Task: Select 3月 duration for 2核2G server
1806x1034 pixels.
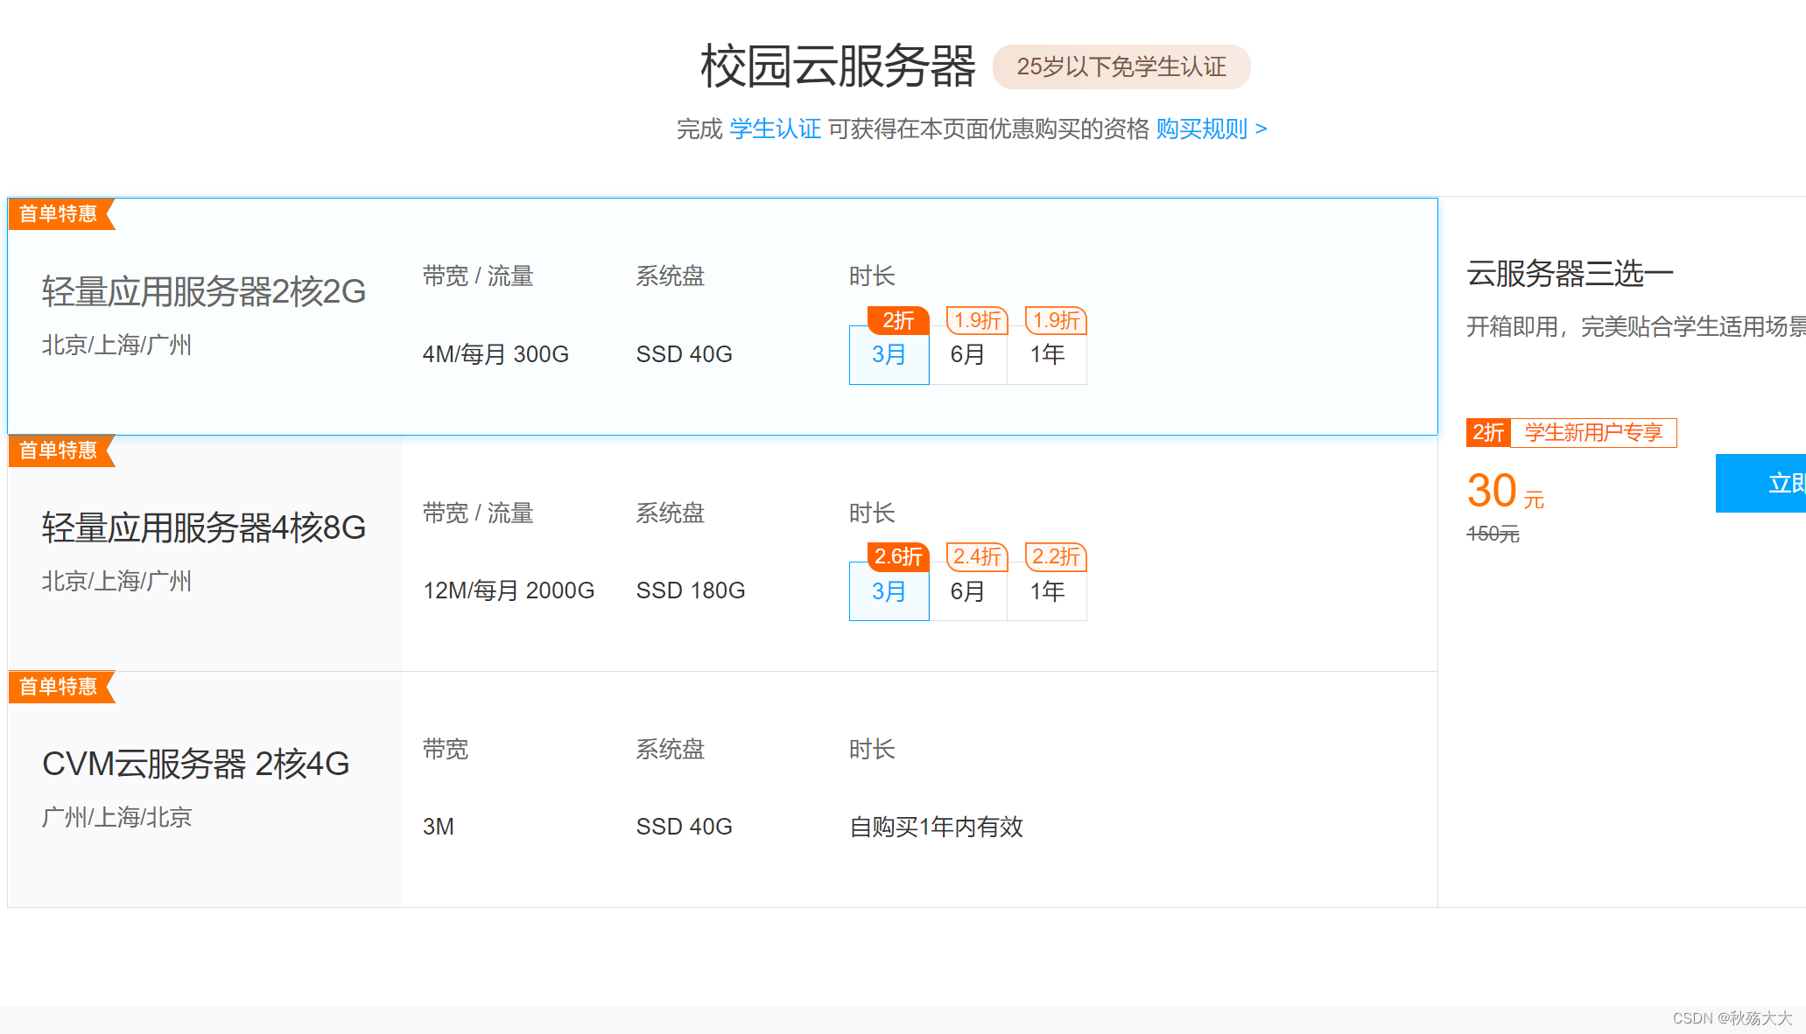Action: pyautogui.click(x=889, y=355)
